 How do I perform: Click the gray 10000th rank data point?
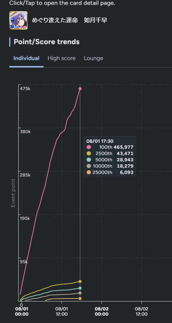pos(80,293)
